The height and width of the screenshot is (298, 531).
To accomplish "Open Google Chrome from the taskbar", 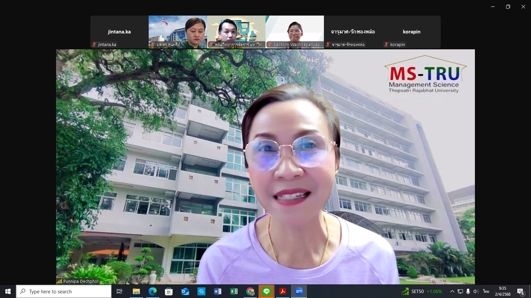I will pos(250,291).
